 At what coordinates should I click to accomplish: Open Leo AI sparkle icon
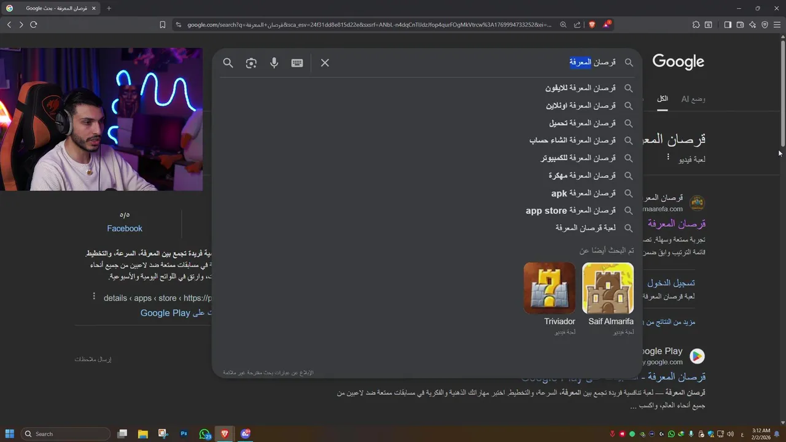click(752, 25)
